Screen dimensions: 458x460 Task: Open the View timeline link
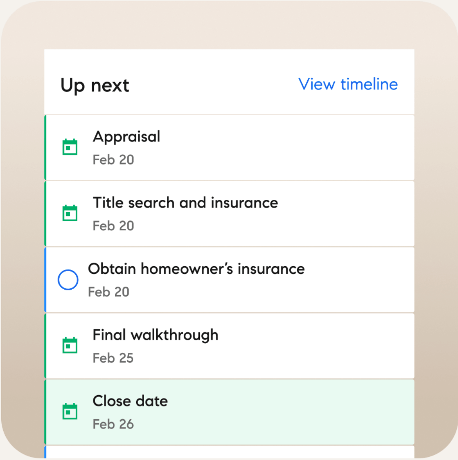coord(348,85)
